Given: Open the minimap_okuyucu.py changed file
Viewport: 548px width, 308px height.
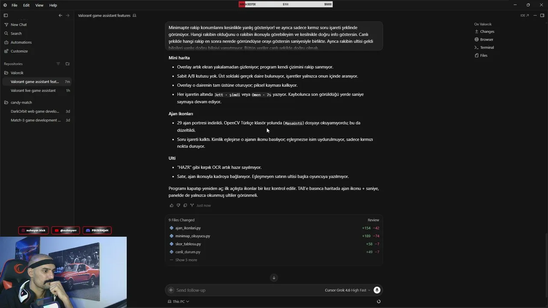Looking at the screenshot, I should point(274,236).
